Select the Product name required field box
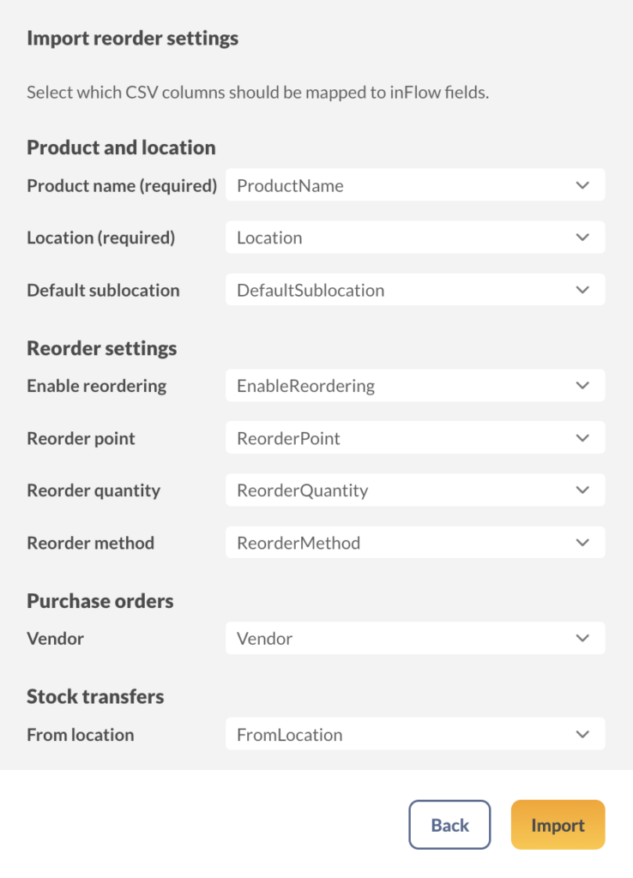The image size is (633, 878). [415, 184]
